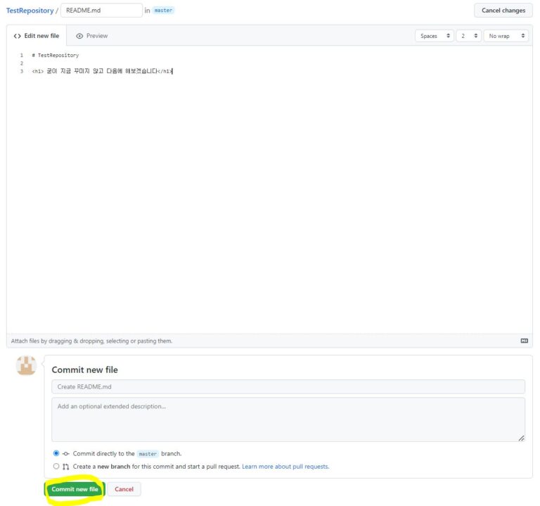Expand the No wrap line mode dropdown
This screenshot has height=506, width=540.
506,36
